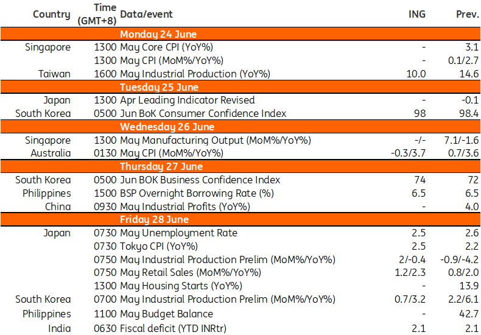Click the ING column header

417,14
